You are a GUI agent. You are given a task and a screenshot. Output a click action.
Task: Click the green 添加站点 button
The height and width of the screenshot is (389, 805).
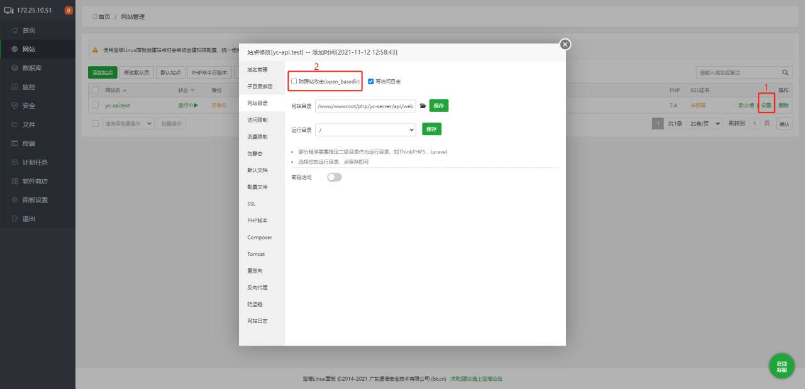103,72
